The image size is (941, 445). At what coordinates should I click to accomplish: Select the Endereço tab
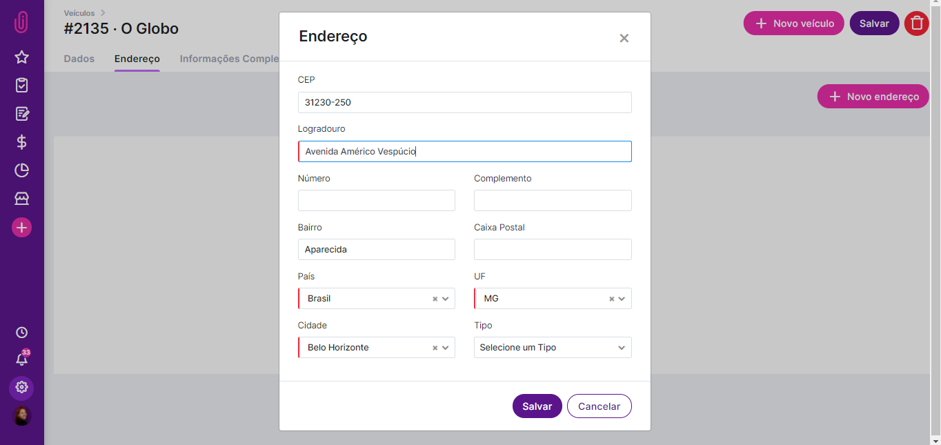[x=137, y=59]
